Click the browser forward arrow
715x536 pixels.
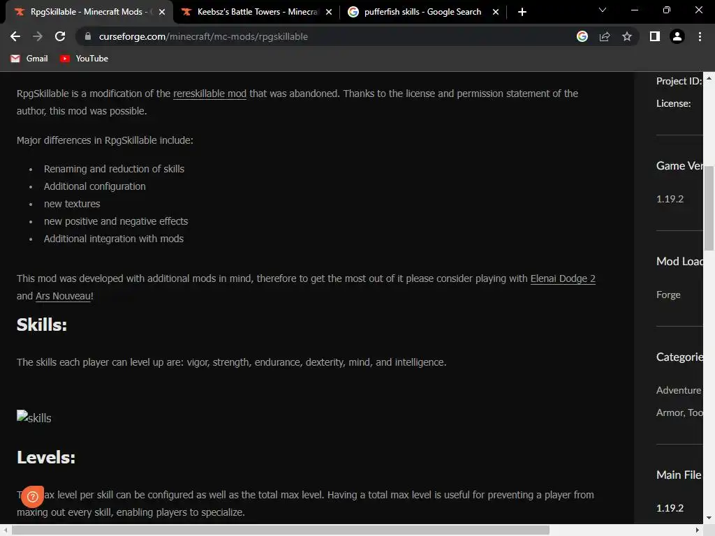click(x=38, y=36)
